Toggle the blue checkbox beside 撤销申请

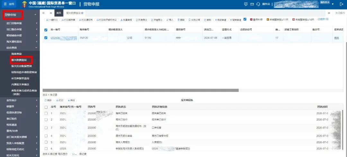pyautogui.click(x=245, y=20)
